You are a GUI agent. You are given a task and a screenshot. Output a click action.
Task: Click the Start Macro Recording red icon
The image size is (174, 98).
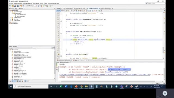point(95,11)
